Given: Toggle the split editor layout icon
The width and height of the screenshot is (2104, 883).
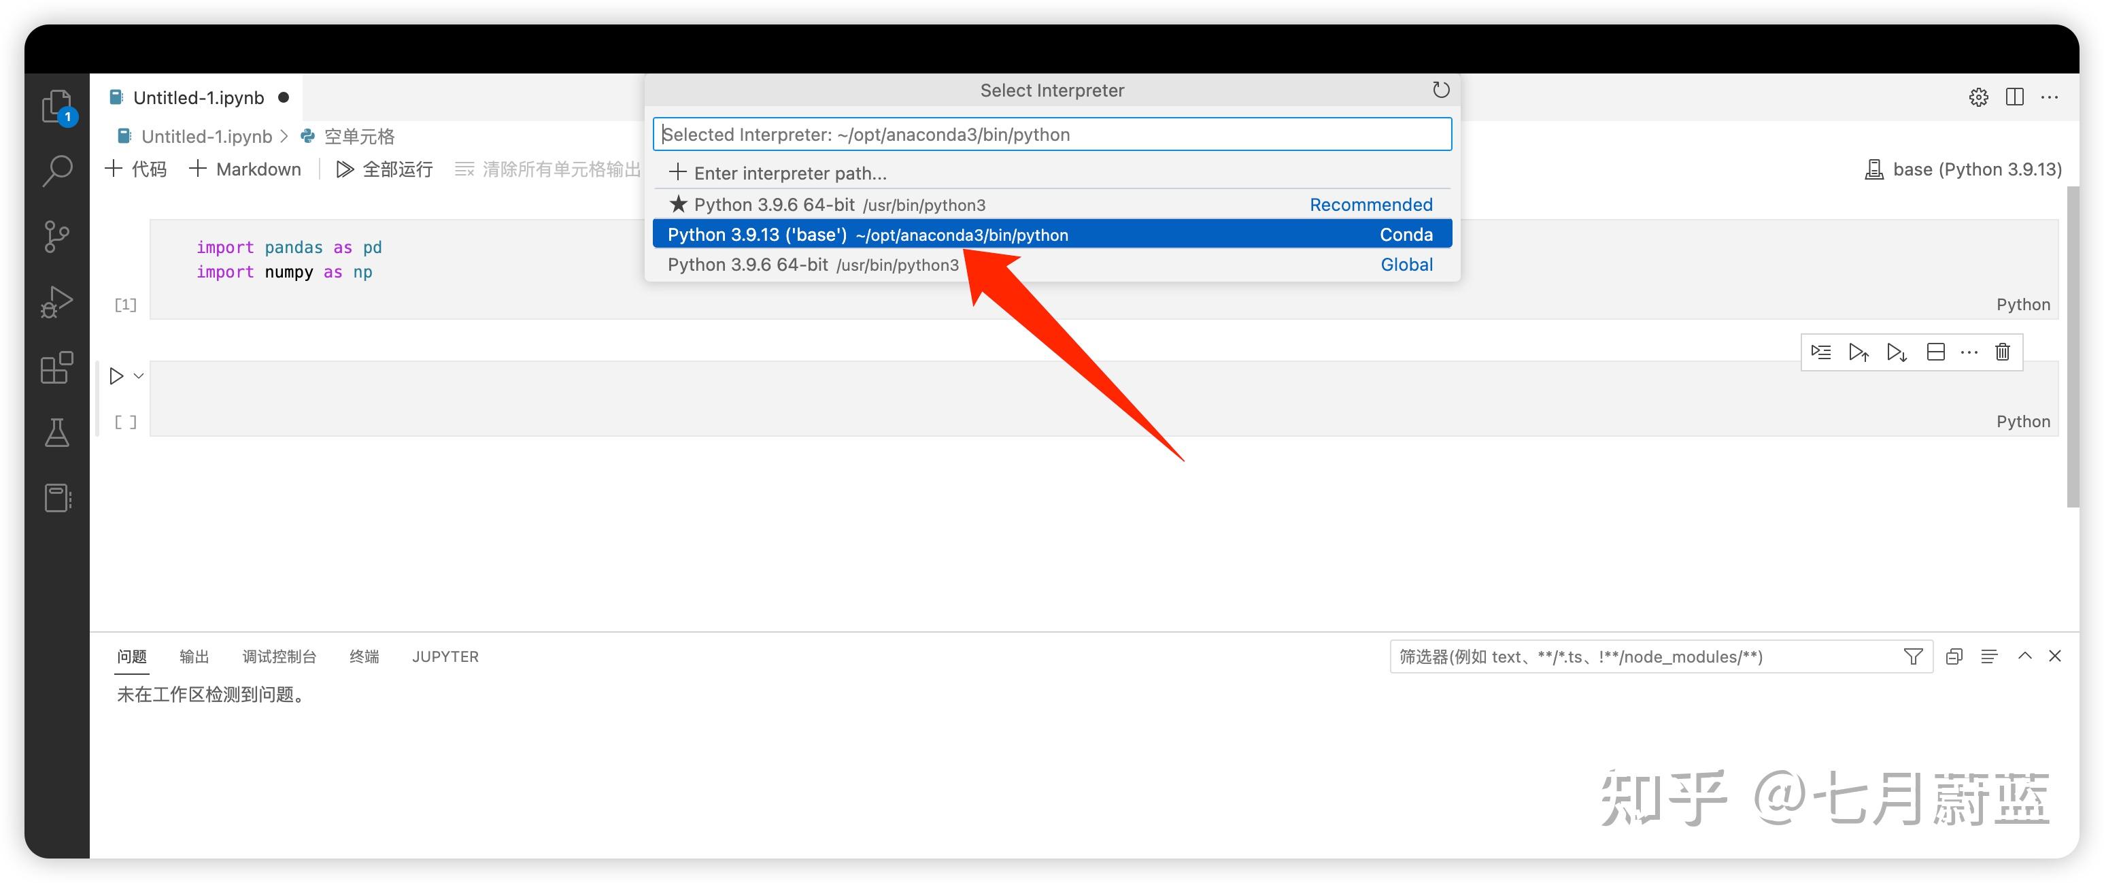Looking at the screenshot, I should click(x=2014, y=97).
